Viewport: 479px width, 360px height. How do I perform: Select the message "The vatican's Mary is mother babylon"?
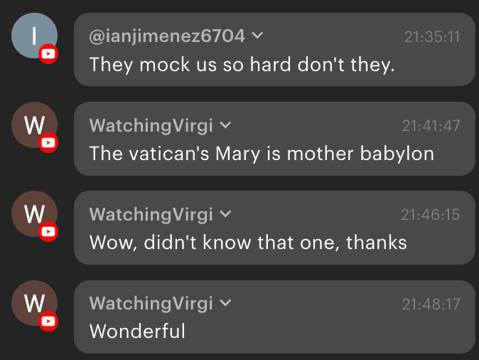pyautogui.click(x=262, y=154)
